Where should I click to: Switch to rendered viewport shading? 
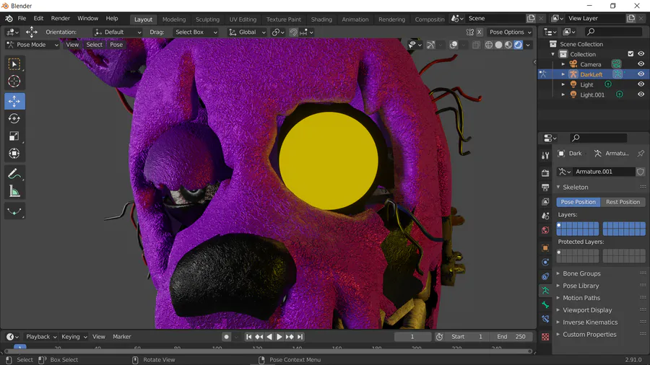click(x=518, y=45)
